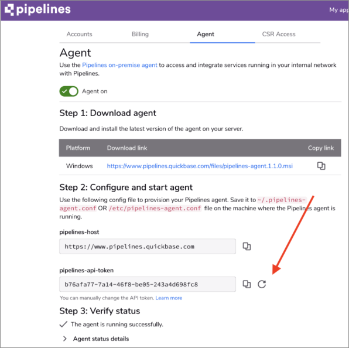Click the Pipelines logo in header
This screenshot has width=349, height=348.
tap(37, 9)
